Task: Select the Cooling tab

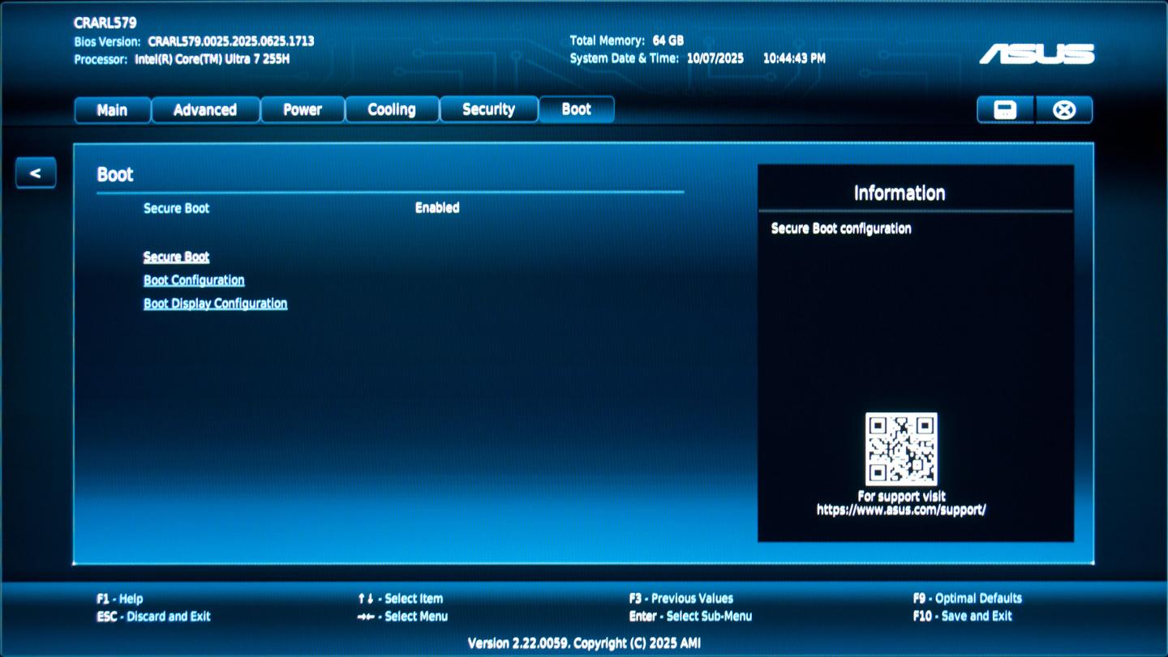Action: pyautogui.click(x=392, y=110)
